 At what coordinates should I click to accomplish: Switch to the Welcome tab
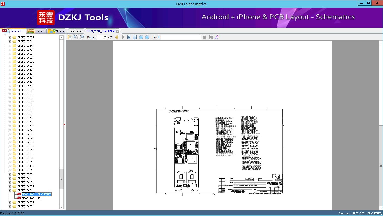click(x=76, y=31)
